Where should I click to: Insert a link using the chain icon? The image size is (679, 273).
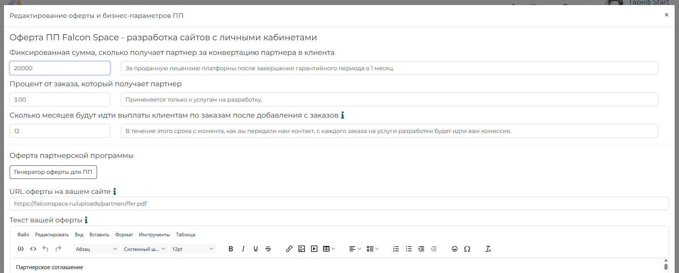(289, 249)
